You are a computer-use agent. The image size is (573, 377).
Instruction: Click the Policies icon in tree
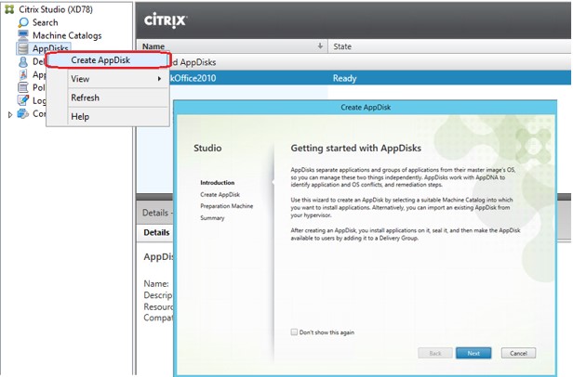click(24, 87)
